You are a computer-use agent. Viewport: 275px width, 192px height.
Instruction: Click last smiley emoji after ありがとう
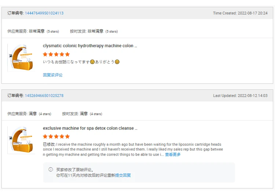(x=117, y=62)
